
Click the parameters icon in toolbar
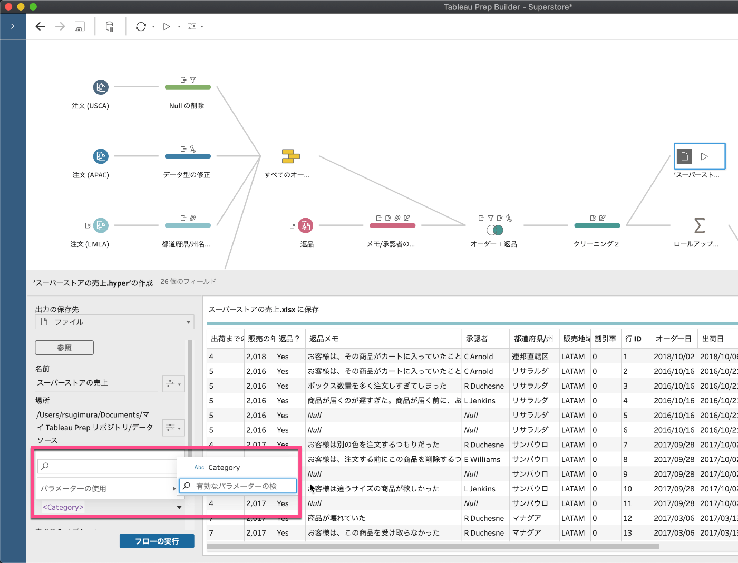pyautogui.click(x=192, y=26)
